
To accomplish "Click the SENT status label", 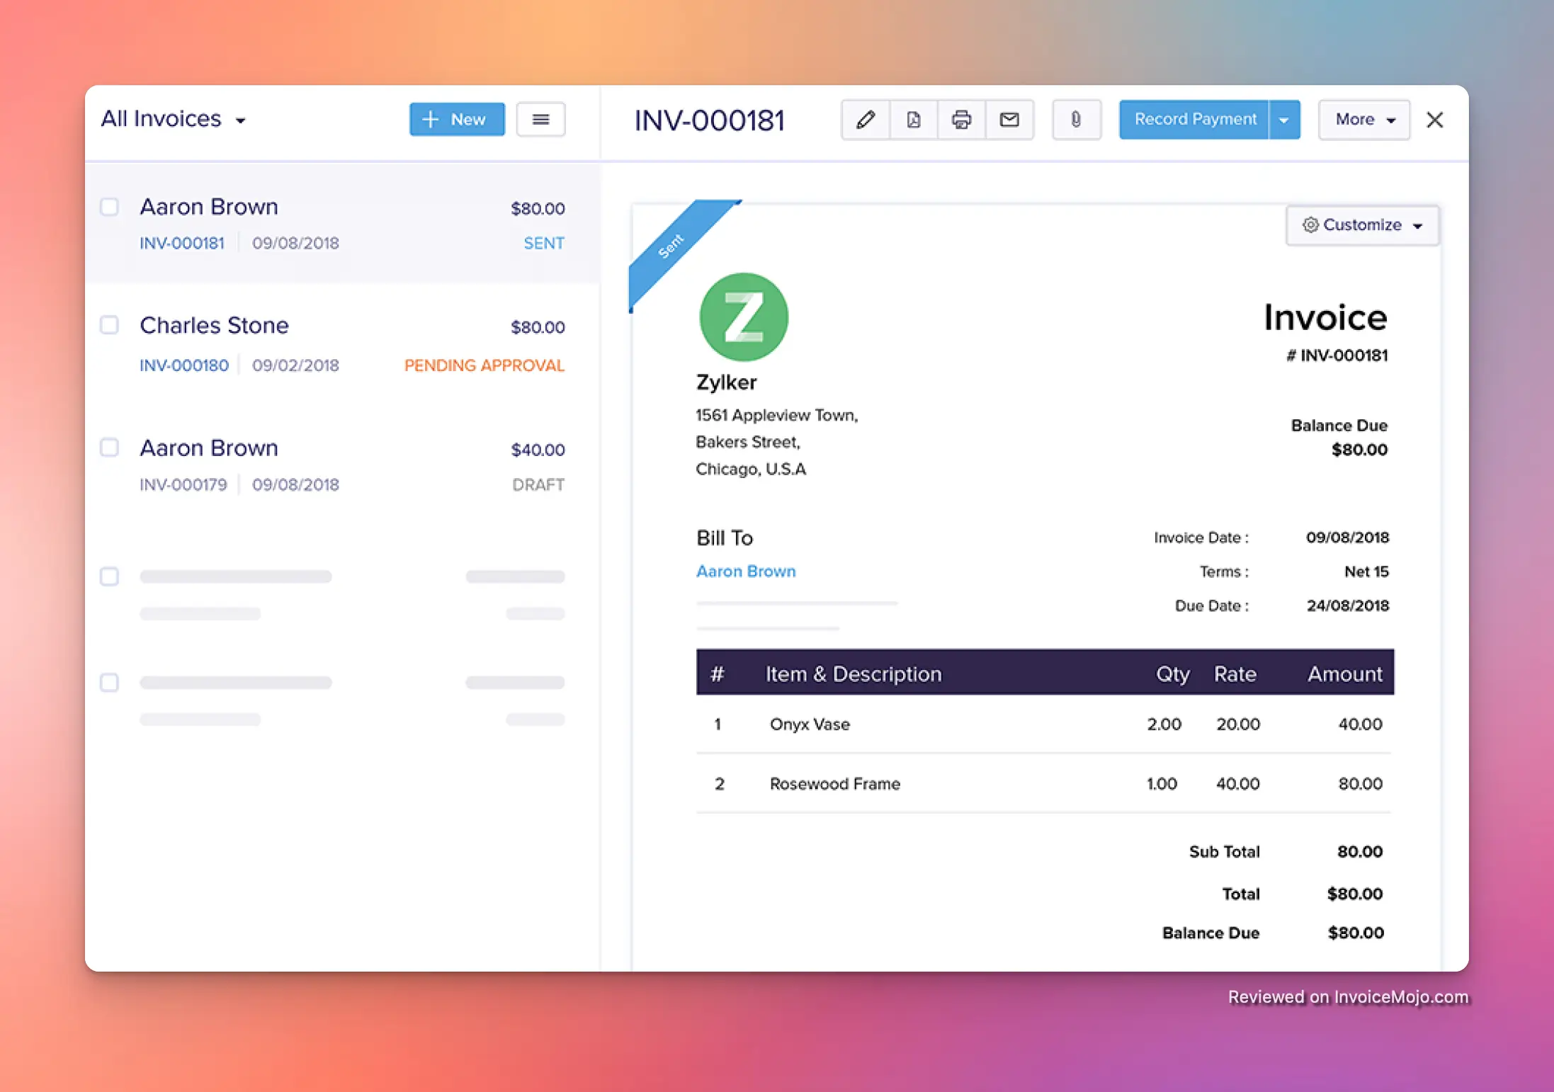I will (x=544, y=243).
